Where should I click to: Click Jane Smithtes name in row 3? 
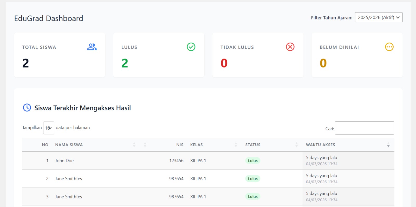click(x=68, y=197)
